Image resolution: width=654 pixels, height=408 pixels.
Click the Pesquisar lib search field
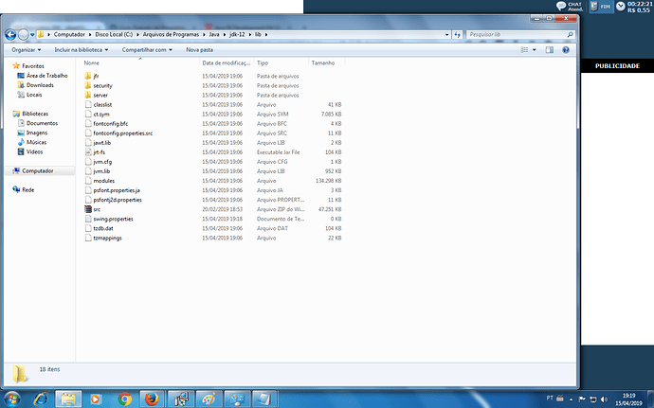[x=518, y=35]
